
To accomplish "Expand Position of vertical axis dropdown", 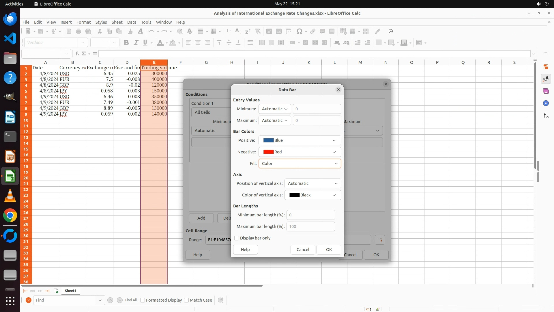I will pyautogui.click(x=312, y=183).
